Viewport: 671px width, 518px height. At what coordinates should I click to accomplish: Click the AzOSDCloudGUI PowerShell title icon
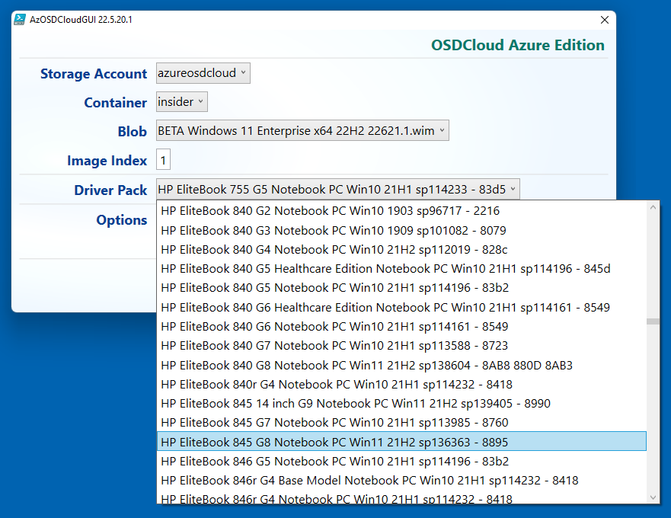(x=20, y=20)
